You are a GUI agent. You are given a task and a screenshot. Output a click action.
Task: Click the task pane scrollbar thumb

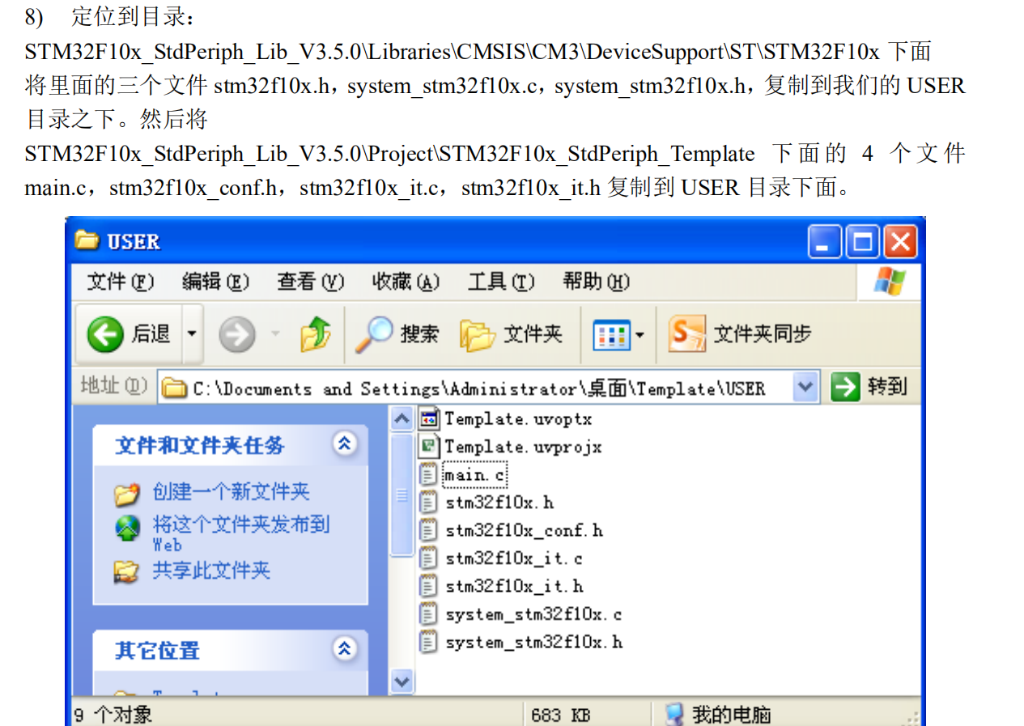coord(402,495)
